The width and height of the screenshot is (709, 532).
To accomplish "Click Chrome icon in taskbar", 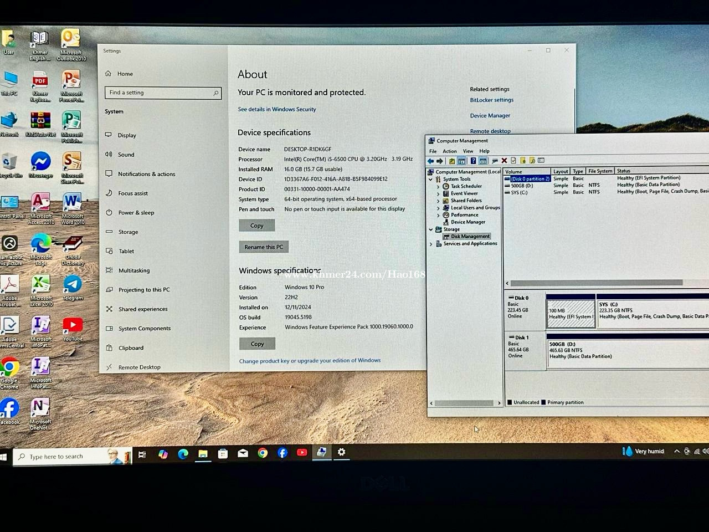I will (x=263, y=453).
